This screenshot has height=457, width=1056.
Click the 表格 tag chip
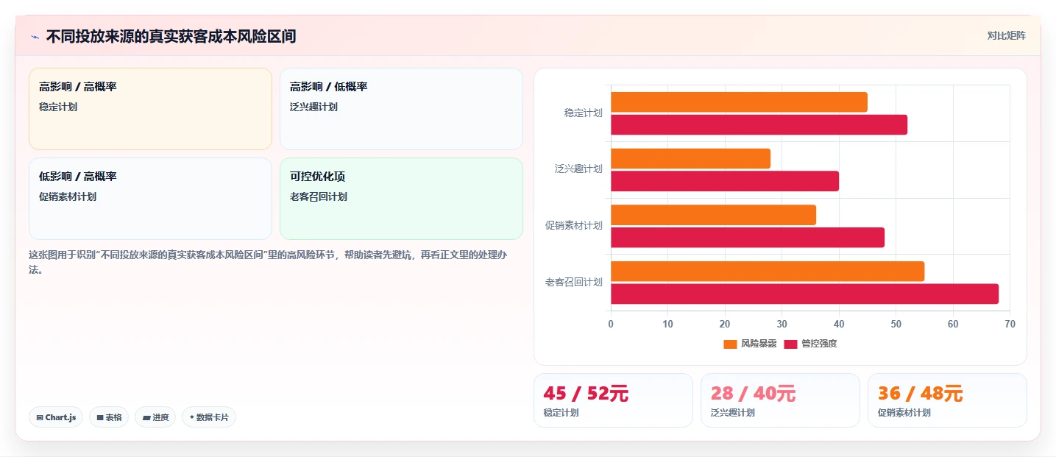pyautogui.click(x=109, y=417)
